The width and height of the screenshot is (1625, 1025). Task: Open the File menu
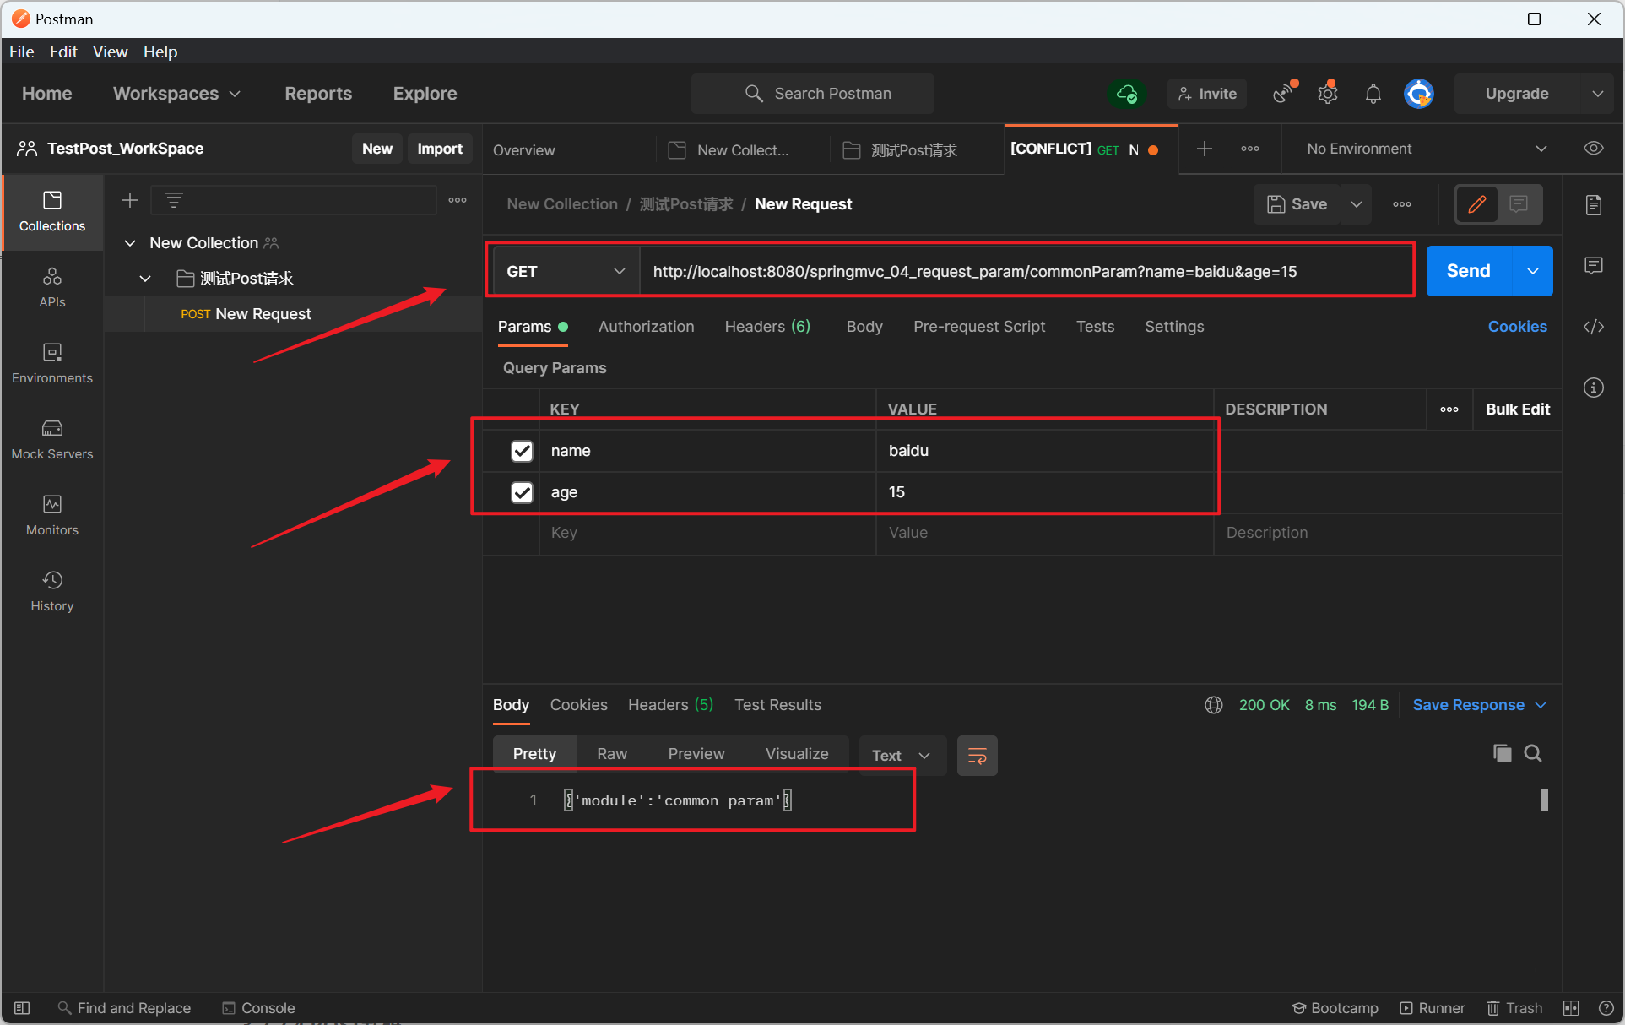coord(22,52)
